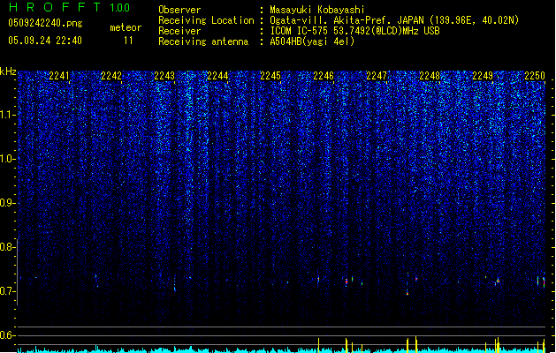Click the ICOM IC-575 receiver text

click(354, 31)
